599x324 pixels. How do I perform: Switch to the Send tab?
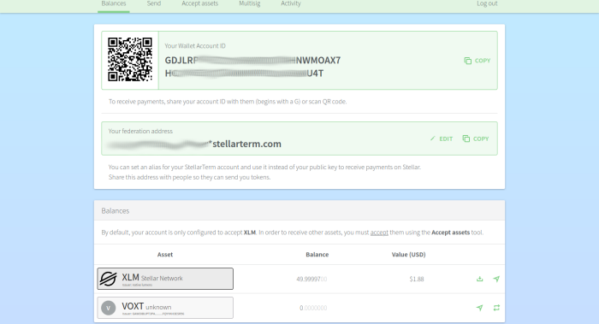click(x=154, y=3)
